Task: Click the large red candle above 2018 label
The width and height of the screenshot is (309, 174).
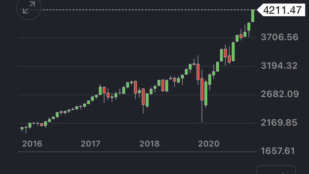Action: click(x=143, y=97)
